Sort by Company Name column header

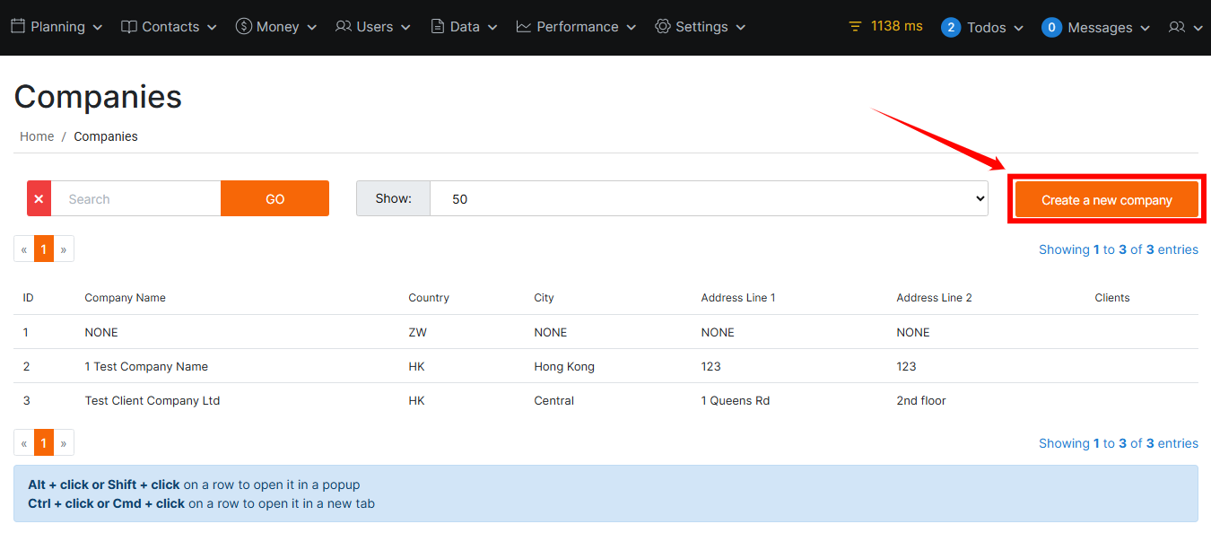pyautogui.click(x=125, y=298)
